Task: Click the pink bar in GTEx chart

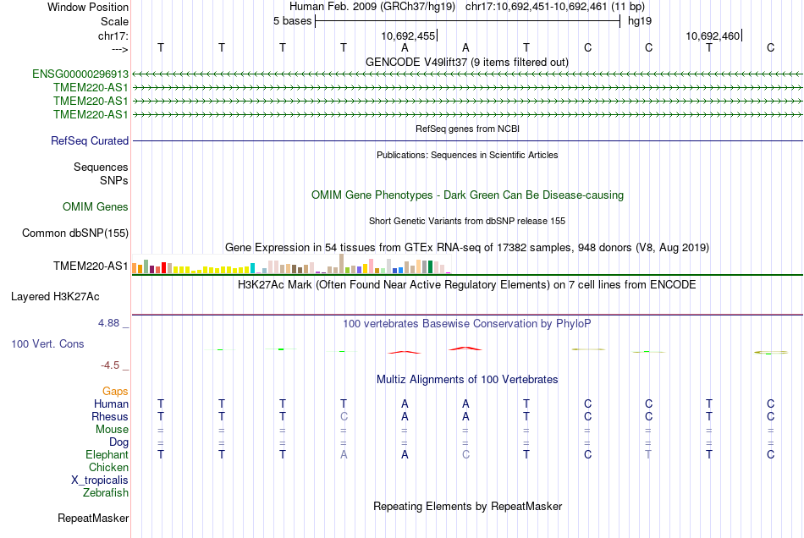Action: (x=372, y=266)
